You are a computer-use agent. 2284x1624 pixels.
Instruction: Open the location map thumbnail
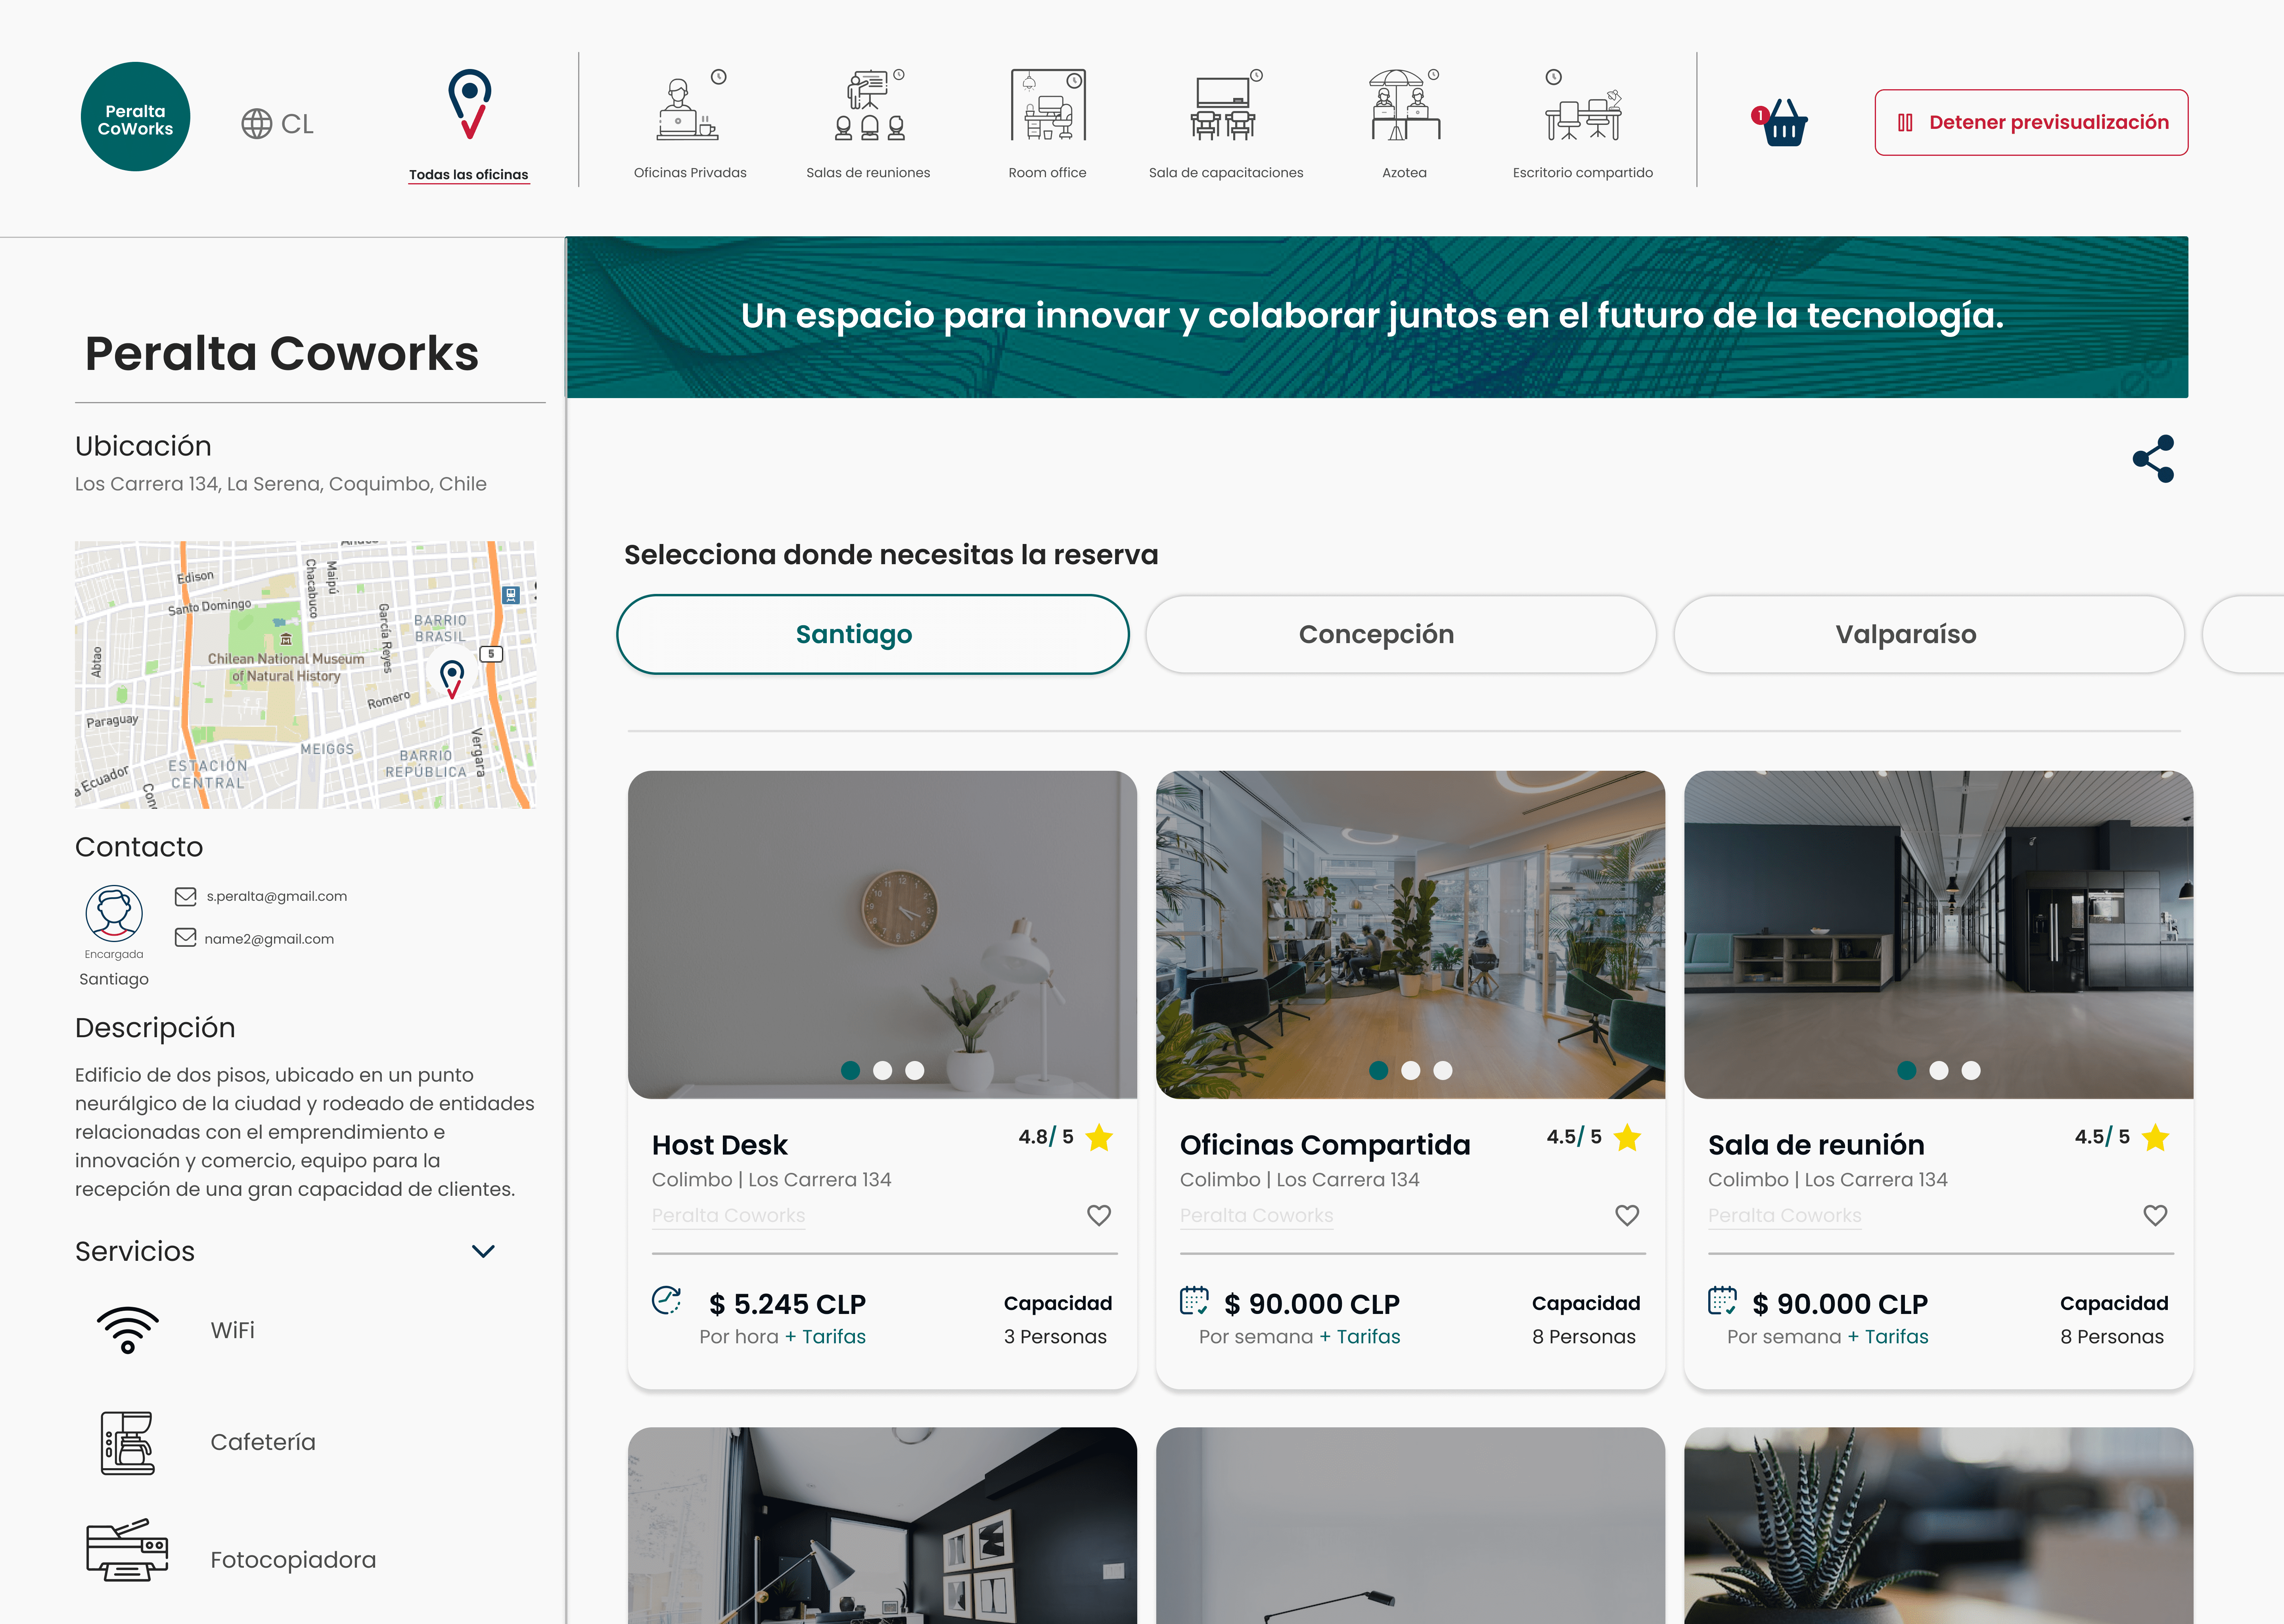(306, 675)
